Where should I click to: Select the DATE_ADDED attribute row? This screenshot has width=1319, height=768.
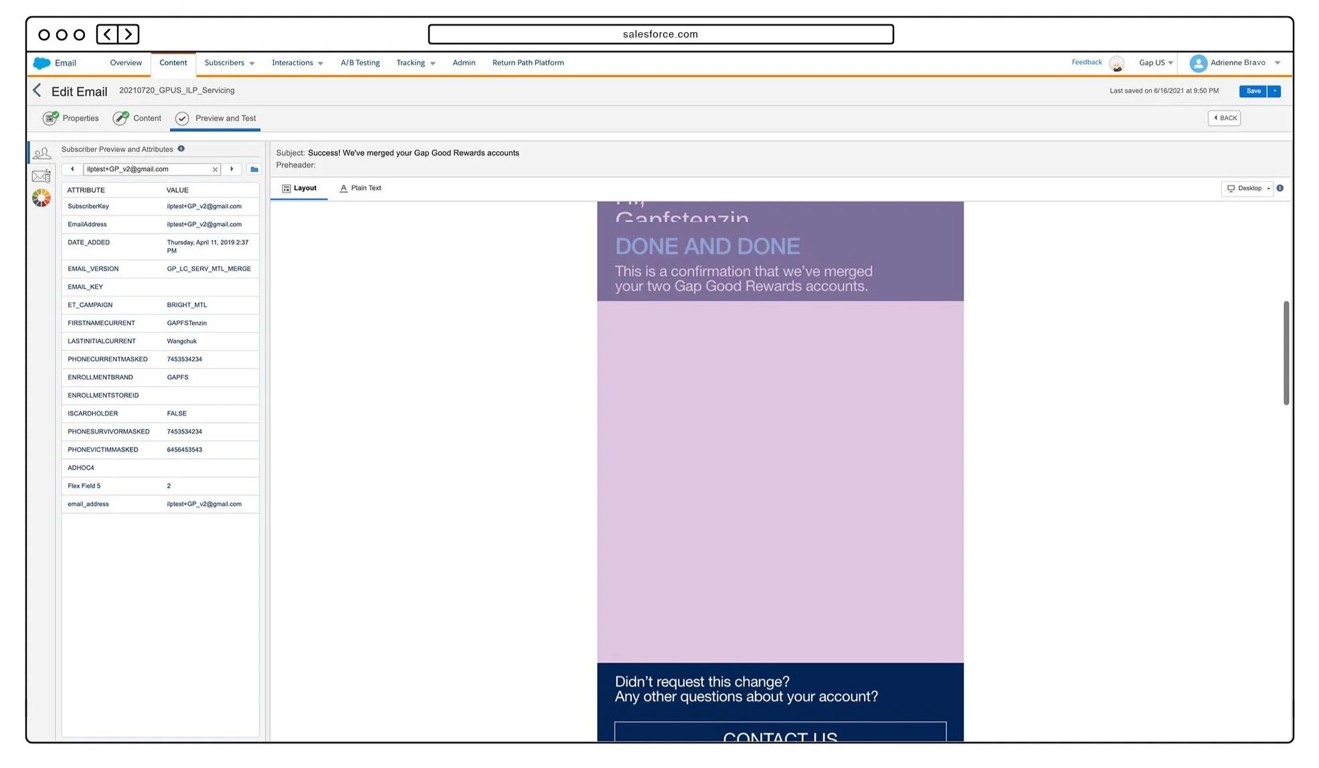tap(161, 247)
